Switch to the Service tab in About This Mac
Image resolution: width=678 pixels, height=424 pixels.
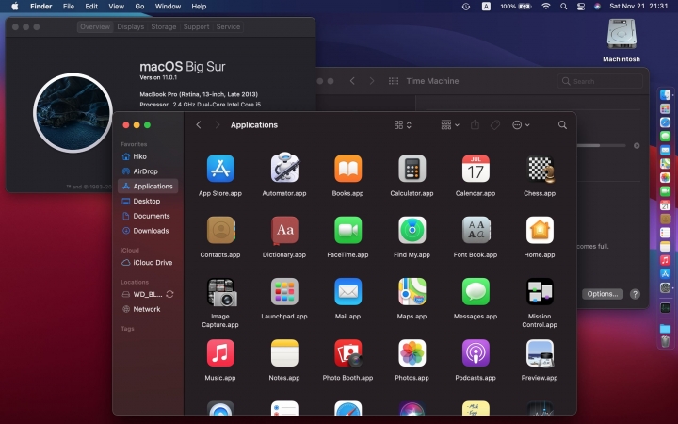click(228, 26)
